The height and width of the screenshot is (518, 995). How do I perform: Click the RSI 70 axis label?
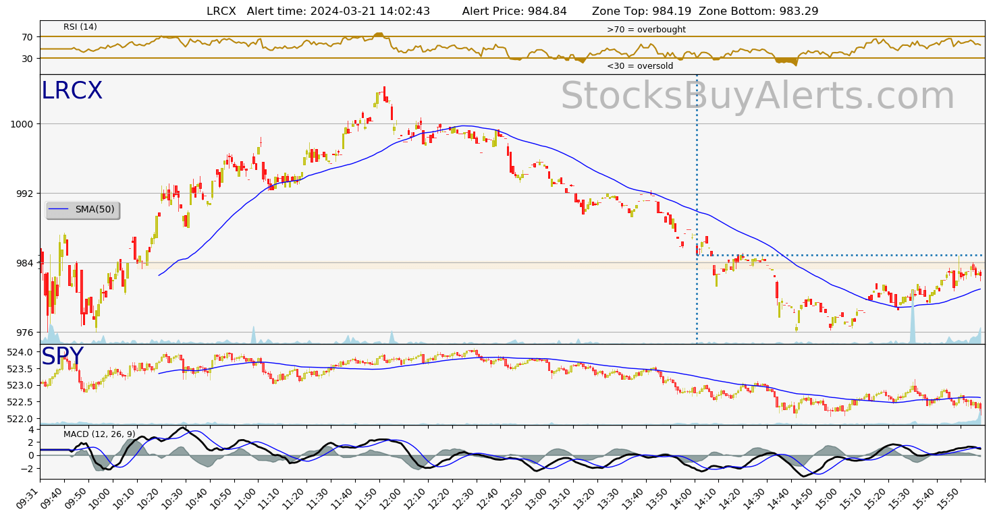[28, 37]
